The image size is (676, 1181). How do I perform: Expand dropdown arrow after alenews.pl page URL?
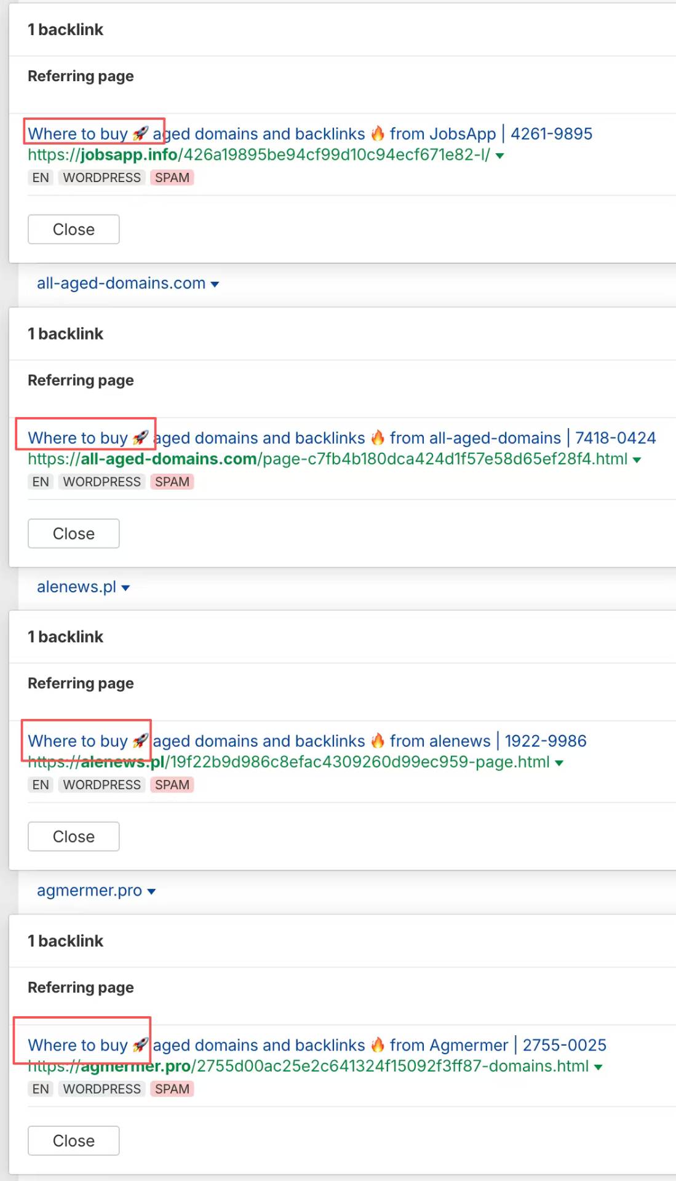559,763
